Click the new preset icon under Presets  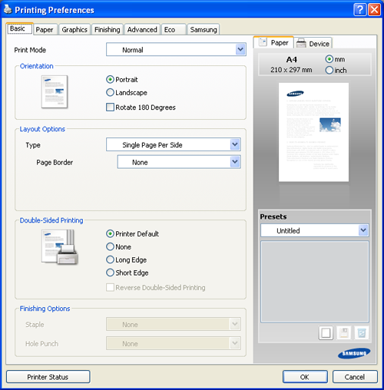[326, 333]
